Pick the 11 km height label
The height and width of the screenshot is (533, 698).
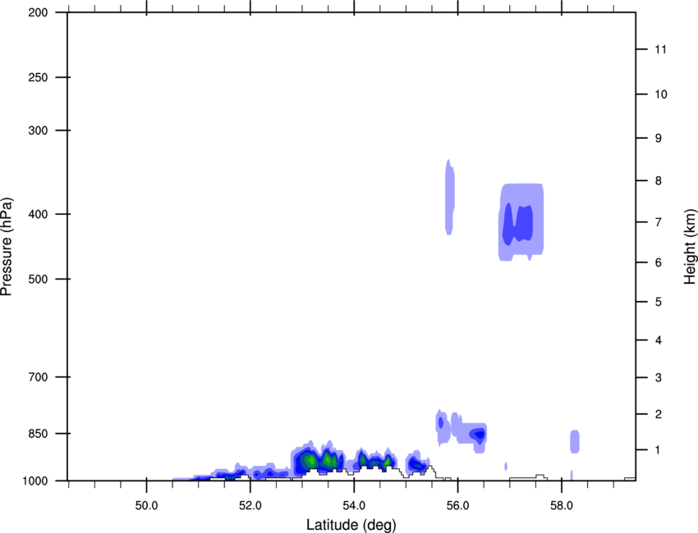(x=661, y=49)
